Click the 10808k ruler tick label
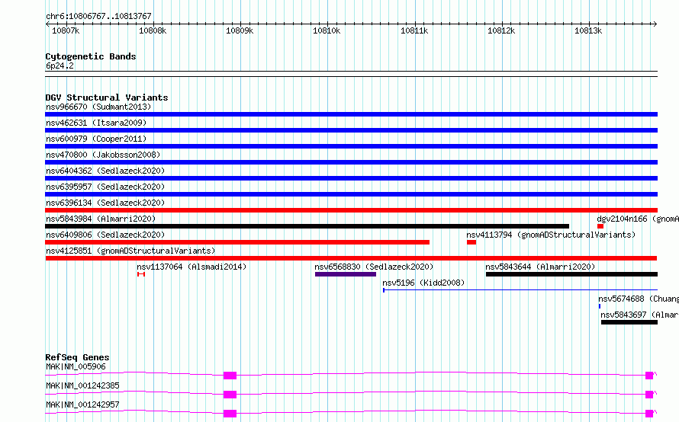The height and width of the screenshot is (422, 679). (153, 30)
